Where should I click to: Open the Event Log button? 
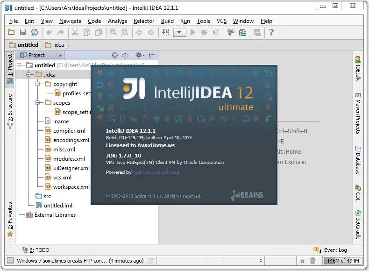coord(330,250)
